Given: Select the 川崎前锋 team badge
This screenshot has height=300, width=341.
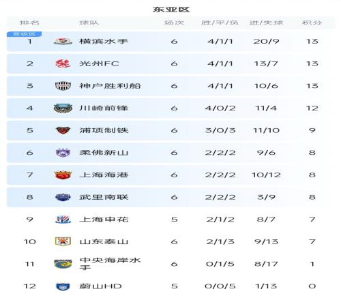Looking at the screenshot, I should click(63, 108).
